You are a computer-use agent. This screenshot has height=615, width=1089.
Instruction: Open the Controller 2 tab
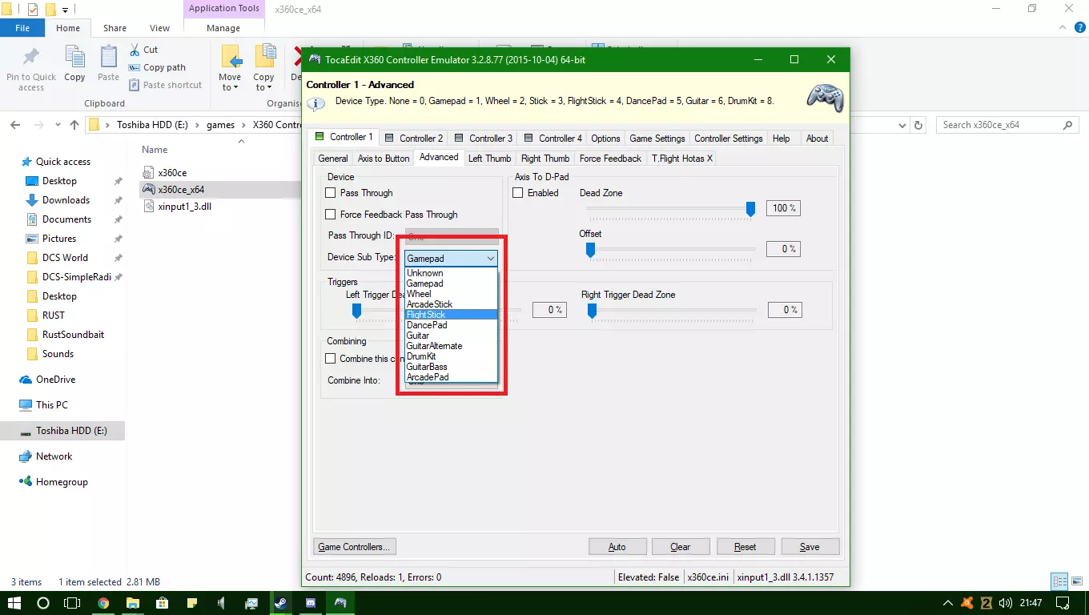415,138
